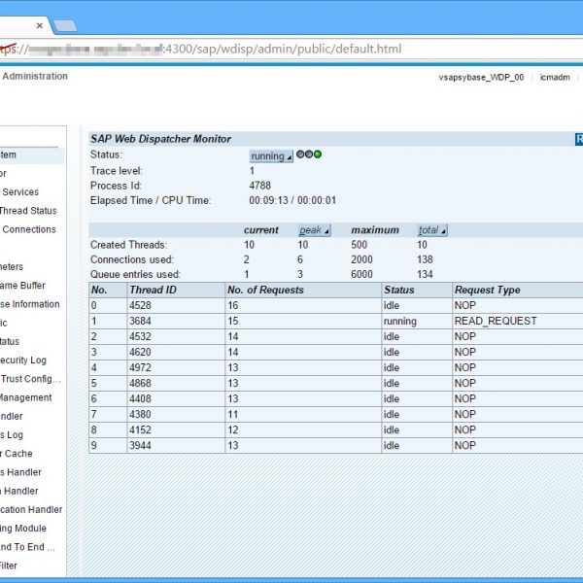This screenshot has width=583, height=583.
Task: Click the first gray status light icon
Action: click(300, 154)
